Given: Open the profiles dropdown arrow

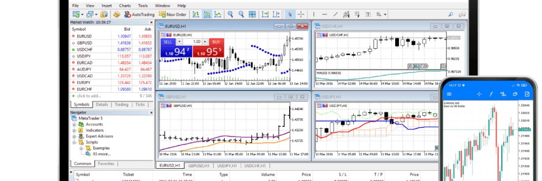Looking at the screenshot, I should coord(96,15).
